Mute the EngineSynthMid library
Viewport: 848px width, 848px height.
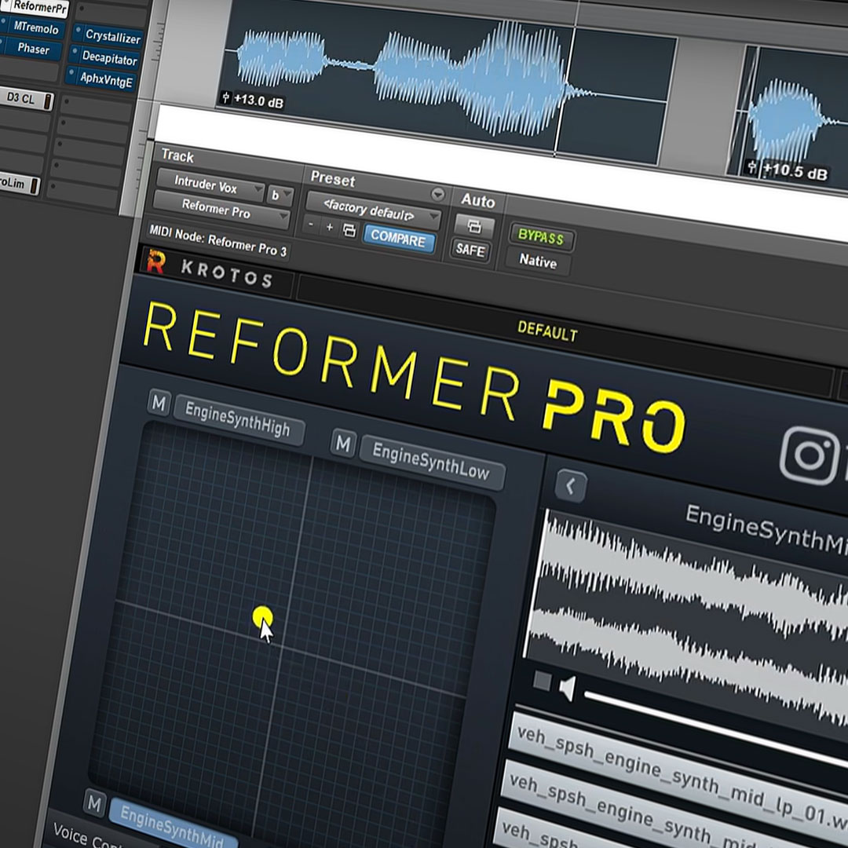click(94, 804)
